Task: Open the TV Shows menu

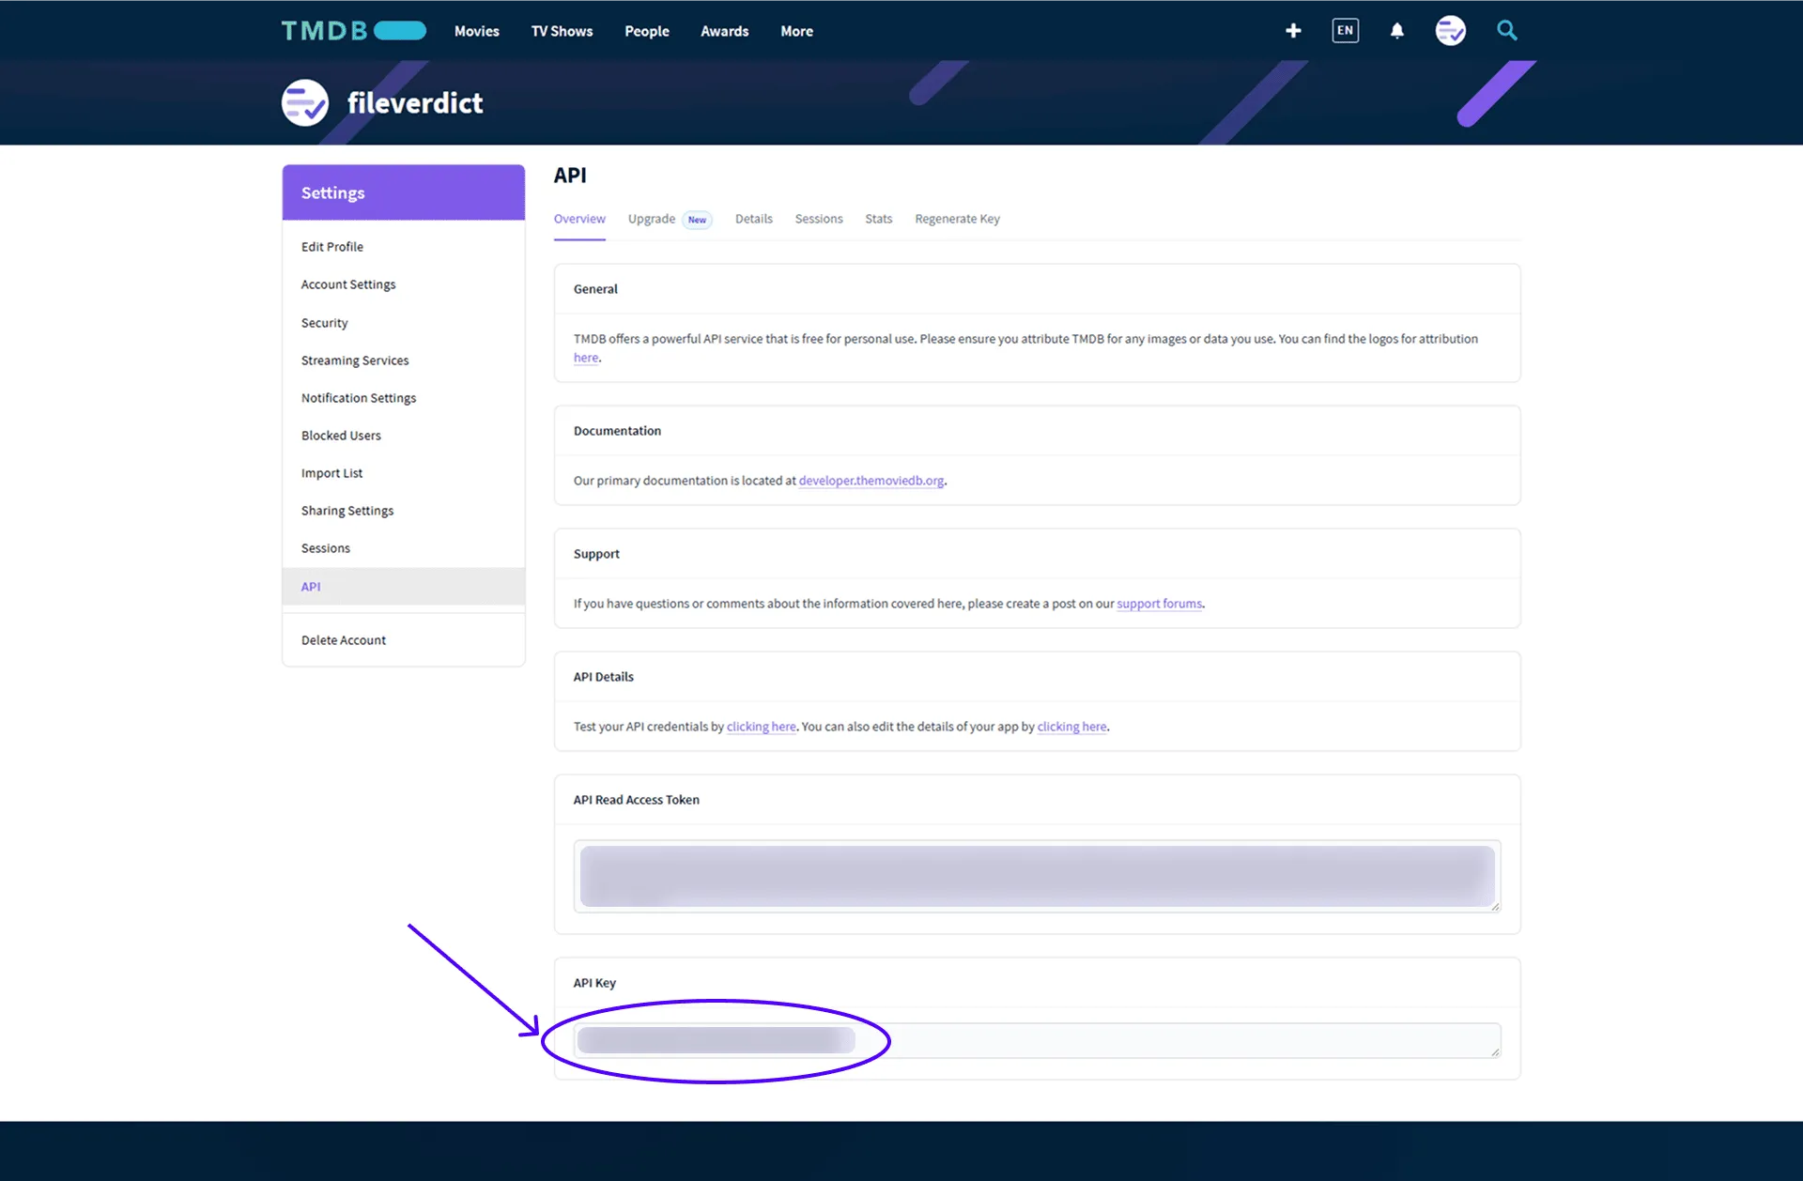Action: (562, 31)
